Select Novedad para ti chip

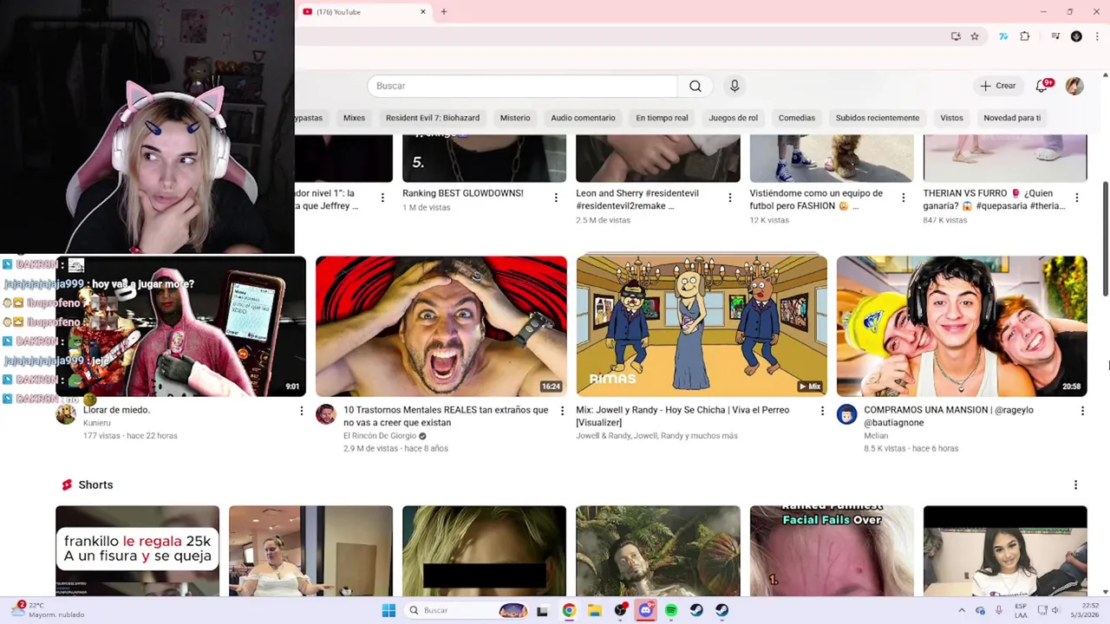click(x=1012, y=118)
